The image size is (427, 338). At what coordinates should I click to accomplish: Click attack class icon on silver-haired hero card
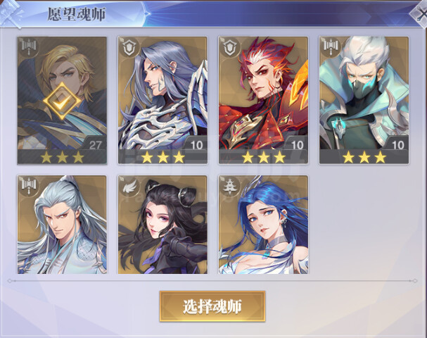click(x=29, y=186)
